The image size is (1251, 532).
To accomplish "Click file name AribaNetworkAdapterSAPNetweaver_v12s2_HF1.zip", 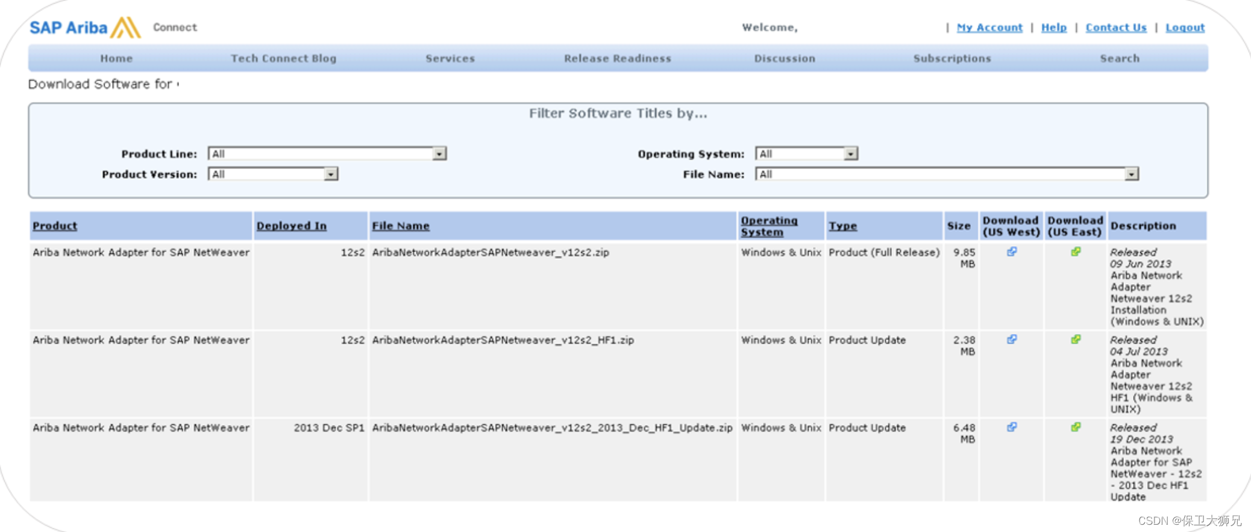I will tap(503, 340).
